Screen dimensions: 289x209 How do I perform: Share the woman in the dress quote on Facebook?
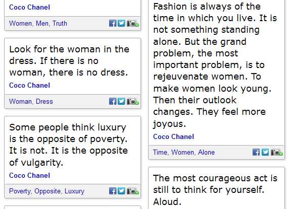113,101
